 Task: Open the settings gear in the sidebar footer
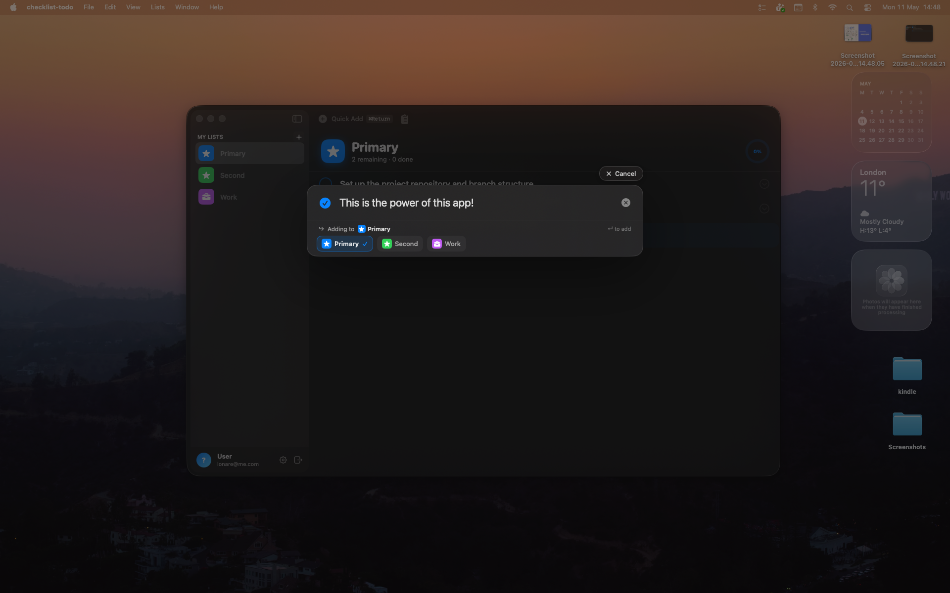point(283,460)
